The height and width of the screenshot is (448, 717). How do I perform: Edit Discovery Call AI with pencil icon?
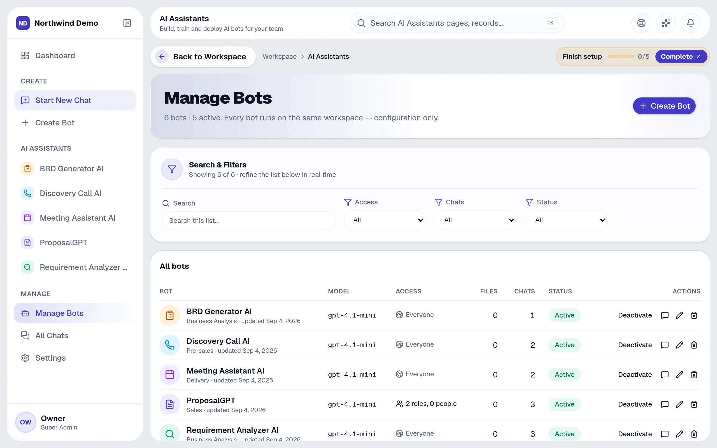[679, 345]
